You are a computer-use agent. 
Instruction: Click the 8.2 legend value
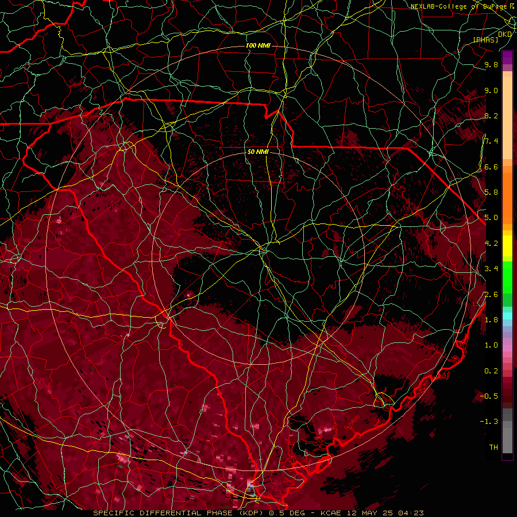tap(491, 116)
